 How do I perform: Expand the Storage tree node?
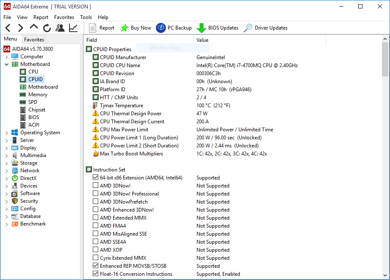pos(6,163)
